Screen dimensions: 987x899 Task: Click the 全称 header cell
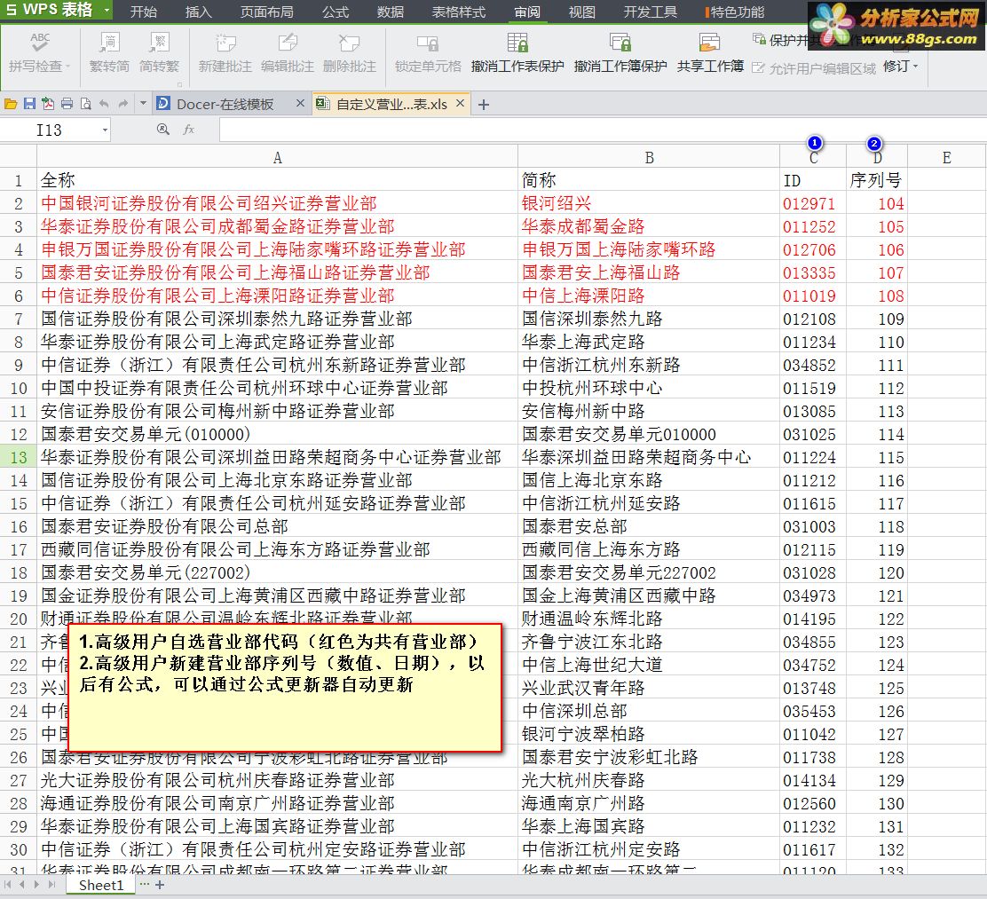[277, 180]
